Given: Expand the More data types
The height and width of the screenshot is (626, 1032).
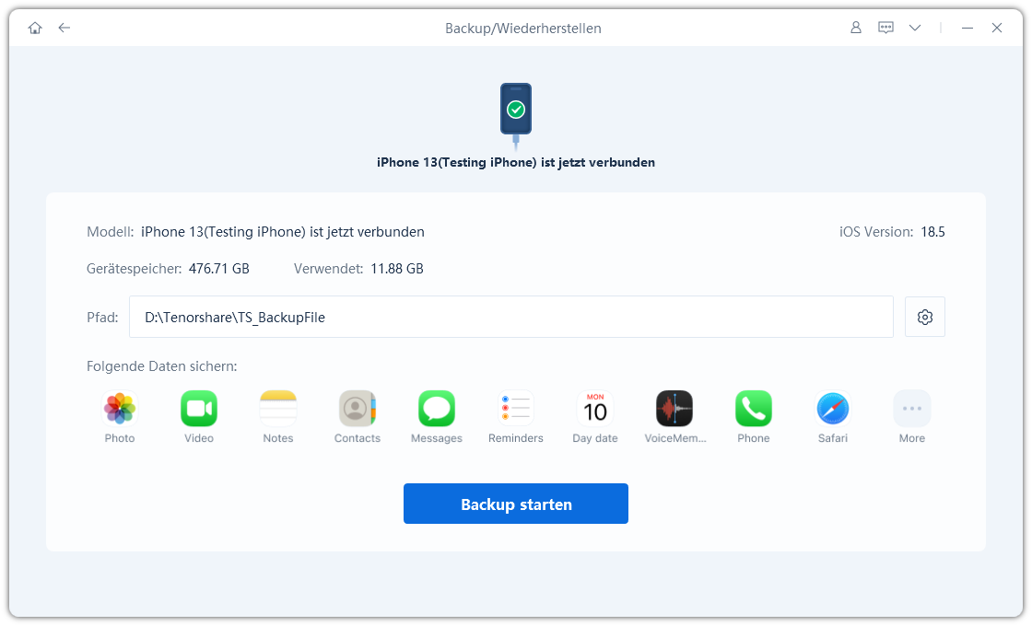Looking at the screenshot, I should point(912,409).
